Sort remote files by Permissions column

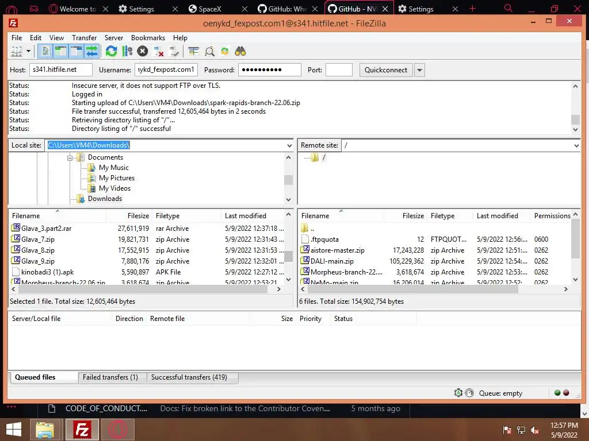coord(552,216)
